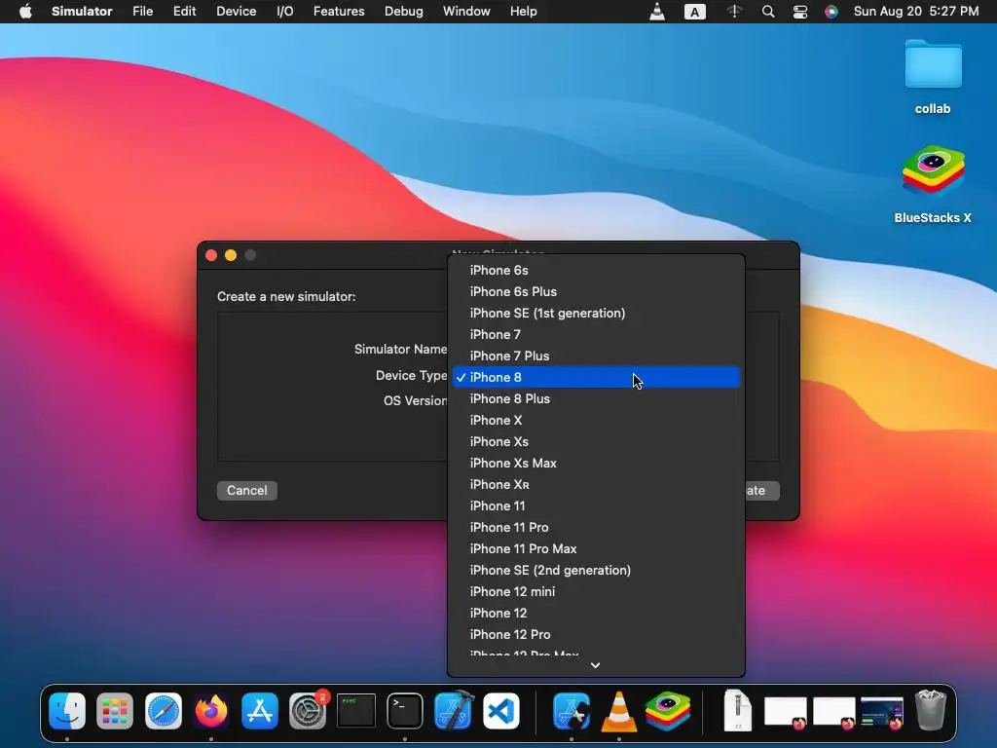Select iPhone 11 device type
Image resolution: width=997 pixels, height=748 pixels.
[x=596, y=505]
